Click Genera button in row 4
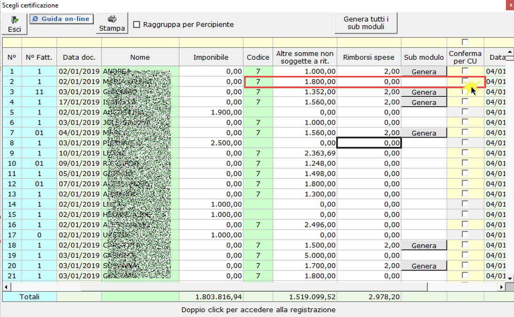Viewport: 514px width, 317px height. click(424, 102)
